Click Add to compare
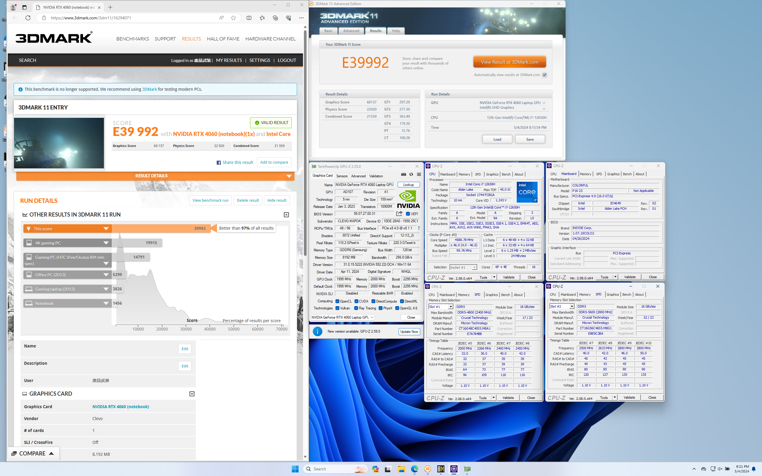 [274, 162]
